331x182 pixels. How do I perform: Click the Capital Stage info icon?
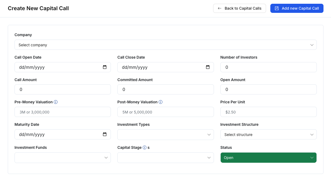click(x=144, y=147)
